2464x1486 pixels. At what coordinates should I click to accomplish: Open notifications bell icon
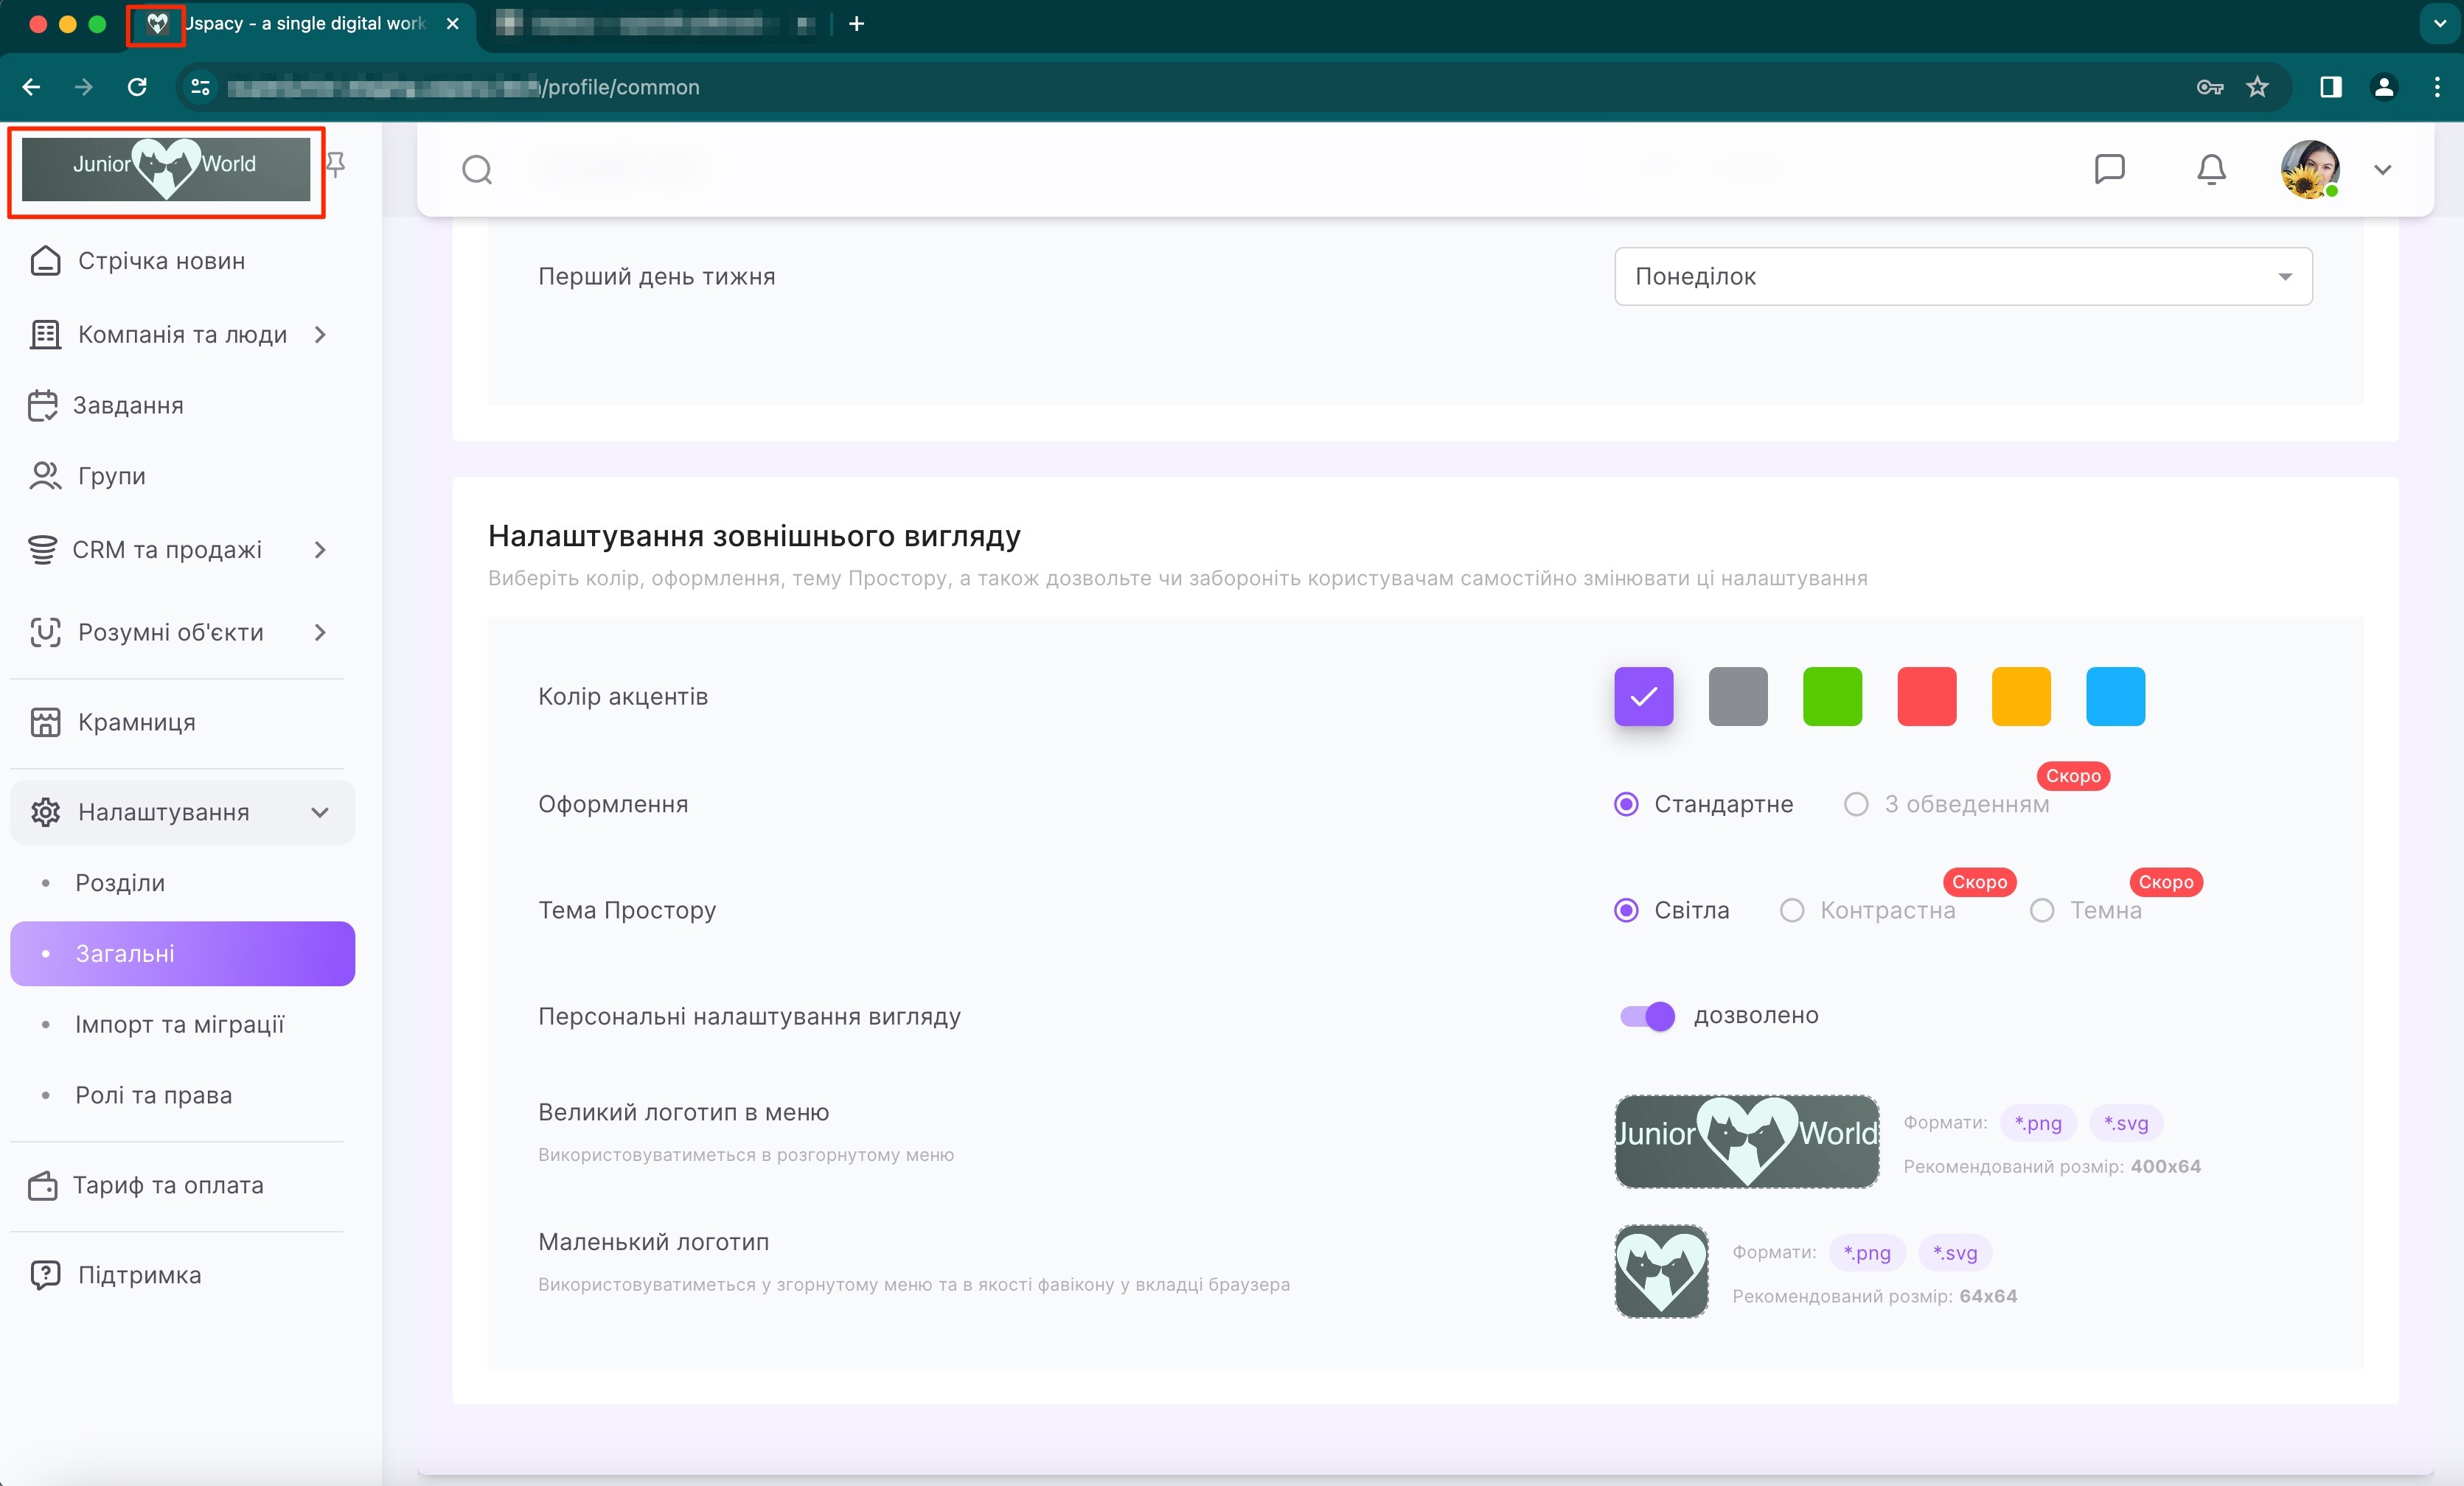point(2211,169)
